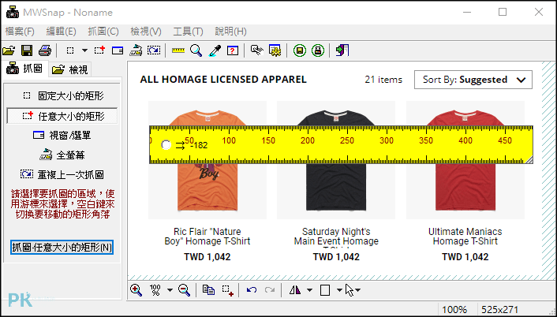
Task: Click repeat last capture toolbar icon
Action: [154, 50]
